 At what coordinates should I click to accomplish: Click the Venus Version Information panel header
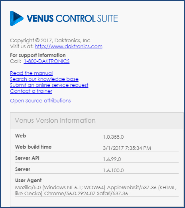pos(97,121)
